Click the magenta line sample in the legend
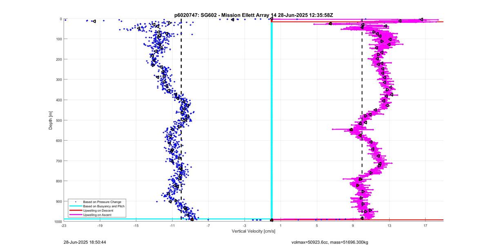Viewport: 490px width, 249px height. click(x=76, y=215)
